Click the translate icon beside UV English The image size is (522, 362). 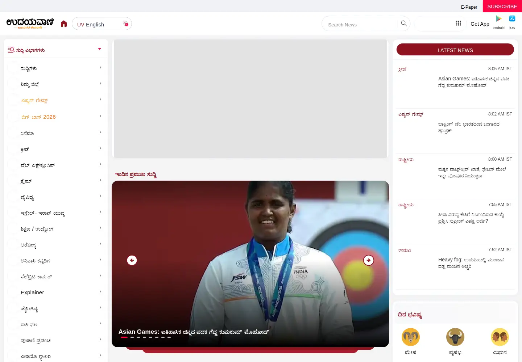(x=125, y=24)
